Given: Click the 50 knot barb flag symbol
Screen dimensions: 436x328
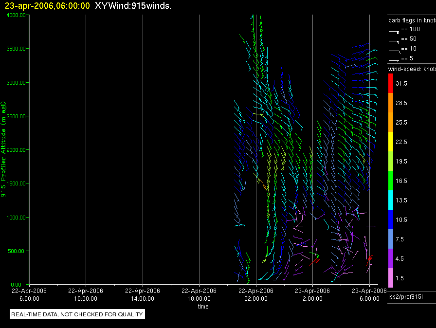Looking at the screenshot, I should pos(394,40).
